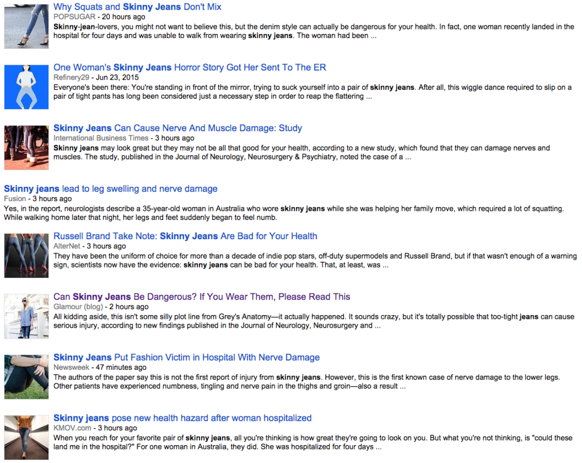This screenshot has width=582, height=463.
Task: Open 'Russell Brand Take Note' headline
Action: pos(185,236)
